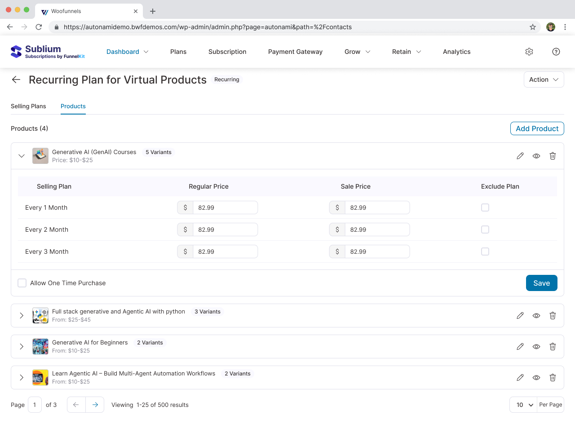Open the Analytics menu item

pyautogui.click(x=456, y=52)
